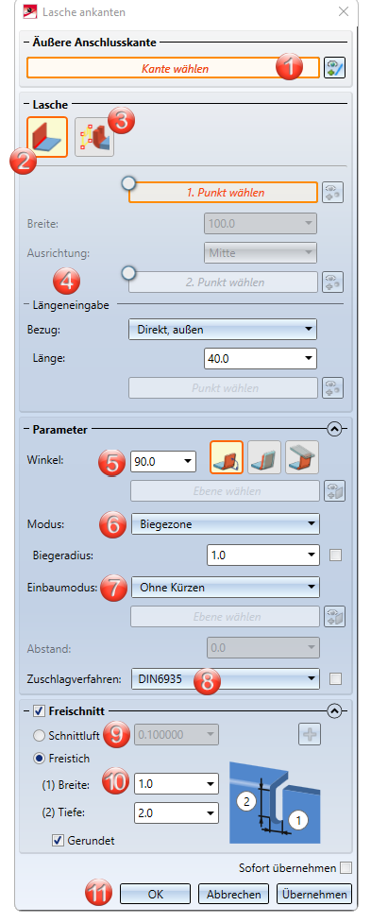The image size is (371, 923).
Task: Toggle checkbox beside Biegeradius field
Action: tap(336, 555)
